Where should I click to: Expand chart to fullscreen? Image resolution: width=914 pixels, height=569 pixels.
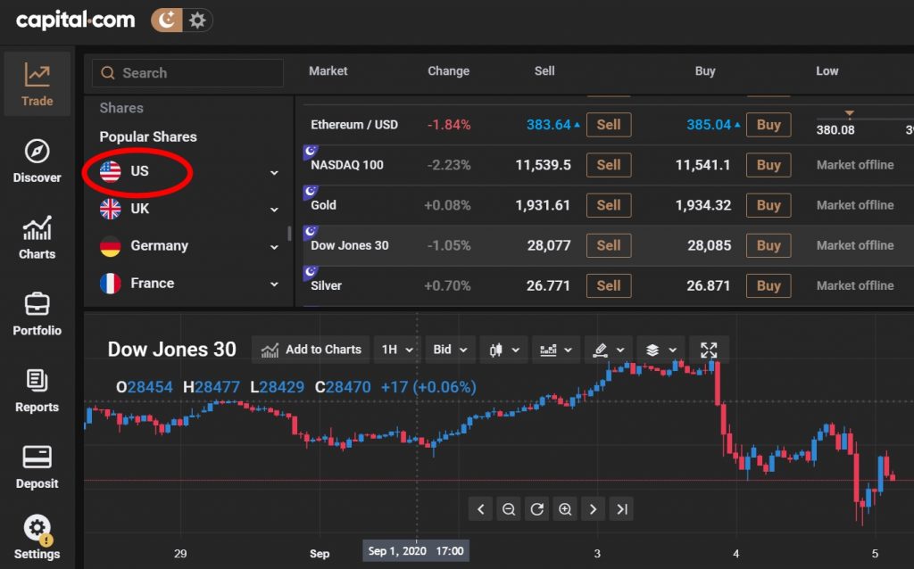coord(709,350)
